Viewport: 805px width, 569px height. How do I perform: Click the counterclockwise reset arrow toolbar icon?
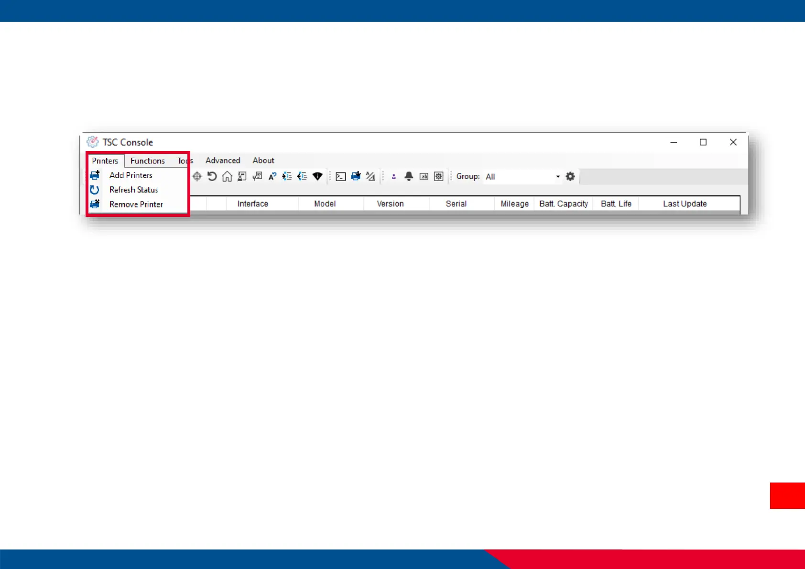(212, 176)
